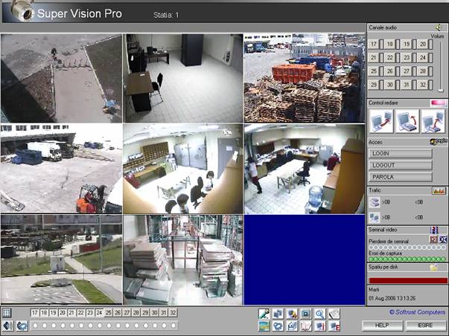
Task: Click the third Control redare playback icon
Action: tap(433, 120)
